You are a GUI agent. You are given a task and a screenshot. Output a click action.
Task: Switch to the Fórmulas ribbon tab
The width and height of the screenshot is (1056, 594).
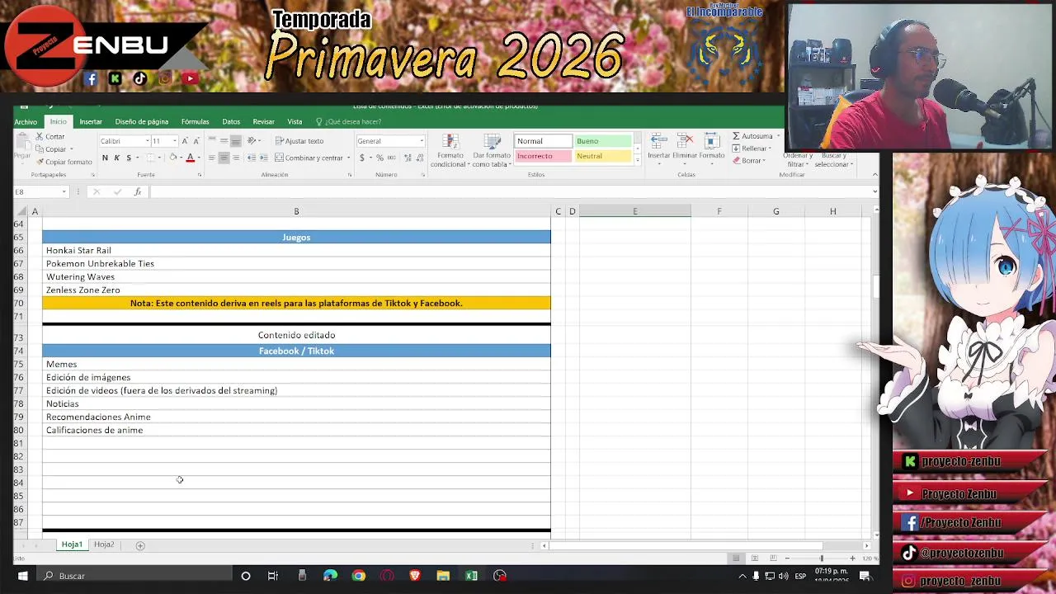196,122
